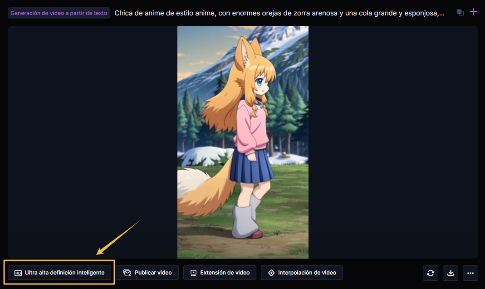Click the copy prompt icon
This screenshot has height=289, width=485.
pyautogui.click(x=460, y=13)
